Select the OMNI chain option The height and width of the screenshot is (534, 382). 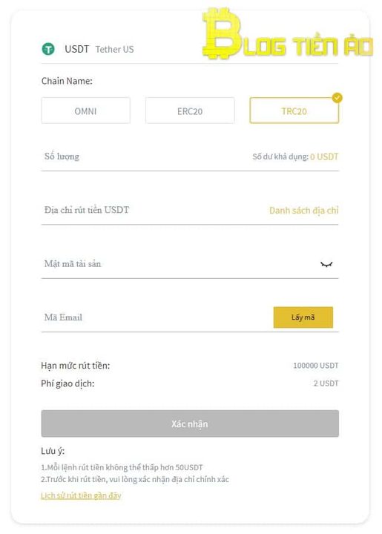(x=86, y=111)
